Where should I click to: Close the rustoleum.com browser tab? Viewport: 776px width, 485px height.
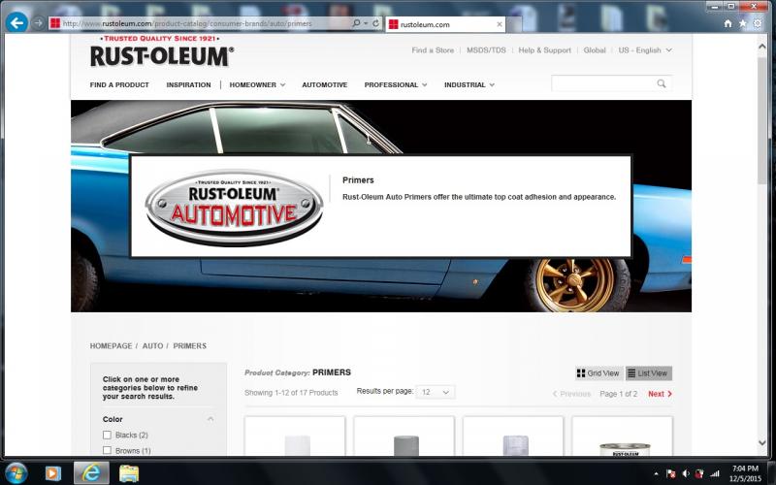tap(500, 24)
